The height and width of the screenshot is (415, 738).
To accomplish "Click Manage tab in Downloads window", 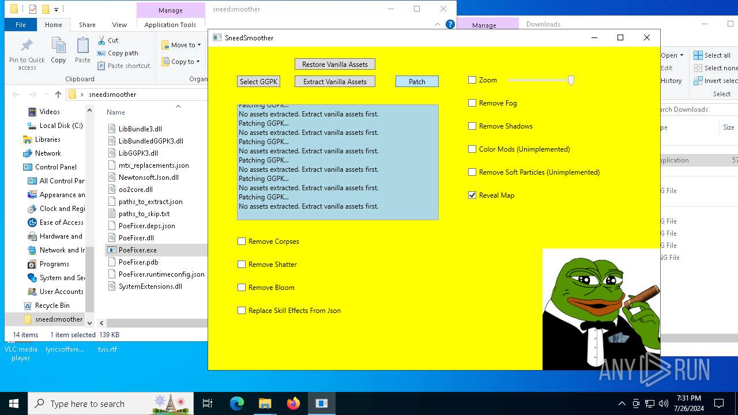I will (484, 25).
